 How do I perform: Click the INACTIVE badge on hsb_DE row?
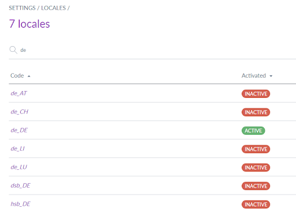(x=256, y=204)
